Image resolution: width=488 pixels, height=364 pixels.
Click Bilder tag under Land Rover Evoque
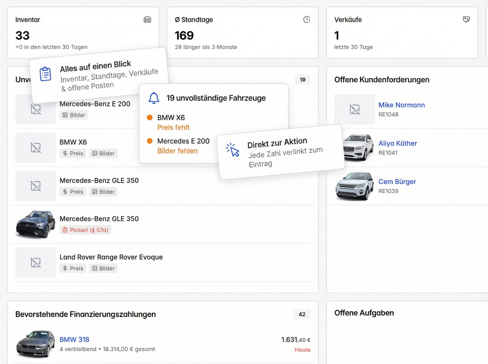103,268
